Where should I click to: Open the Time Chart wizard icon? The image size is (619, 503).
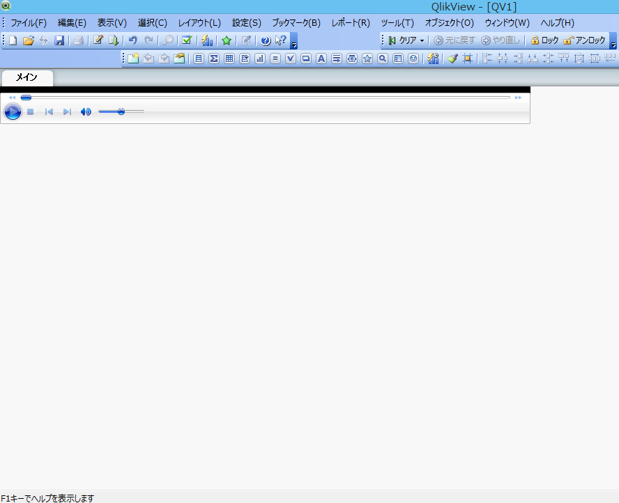coord(433,59)
